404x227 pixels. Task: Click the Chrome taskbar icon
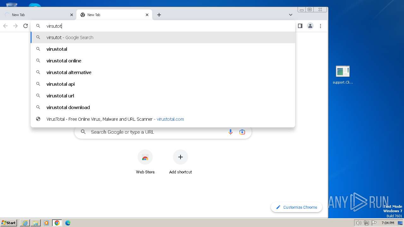click(x=57, y=223)
